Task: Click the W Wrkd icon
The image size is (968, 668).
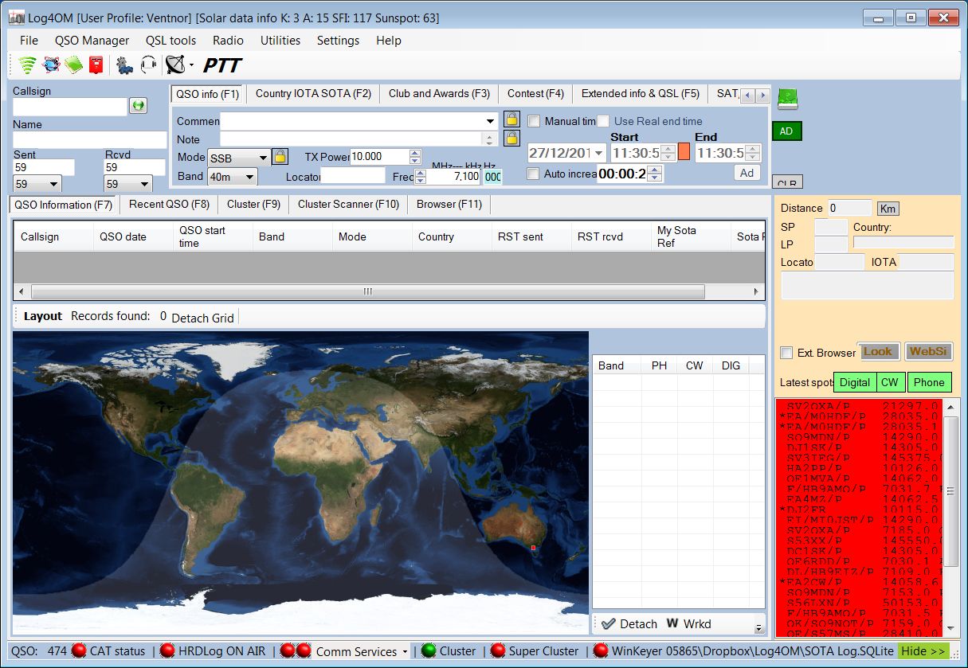Action: click(x=672, y=624)
